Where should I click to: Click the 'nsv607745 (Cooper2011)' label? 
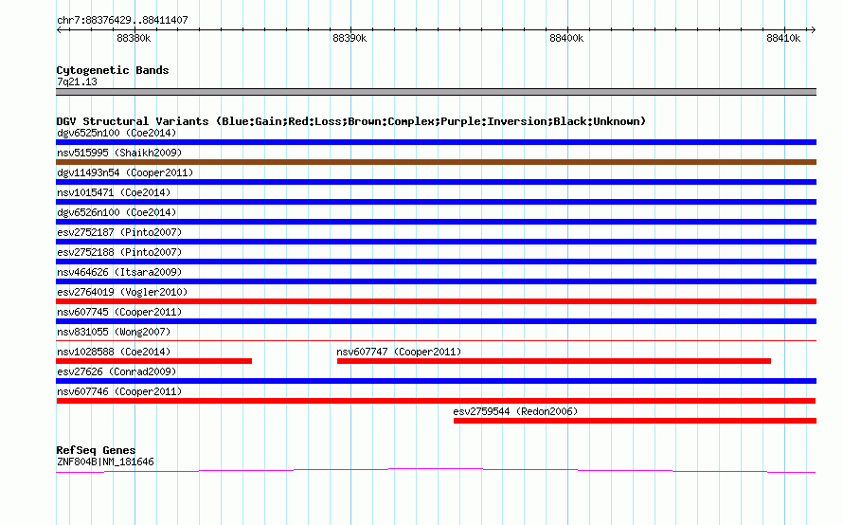pyautogui.click(x=119, y=312)
